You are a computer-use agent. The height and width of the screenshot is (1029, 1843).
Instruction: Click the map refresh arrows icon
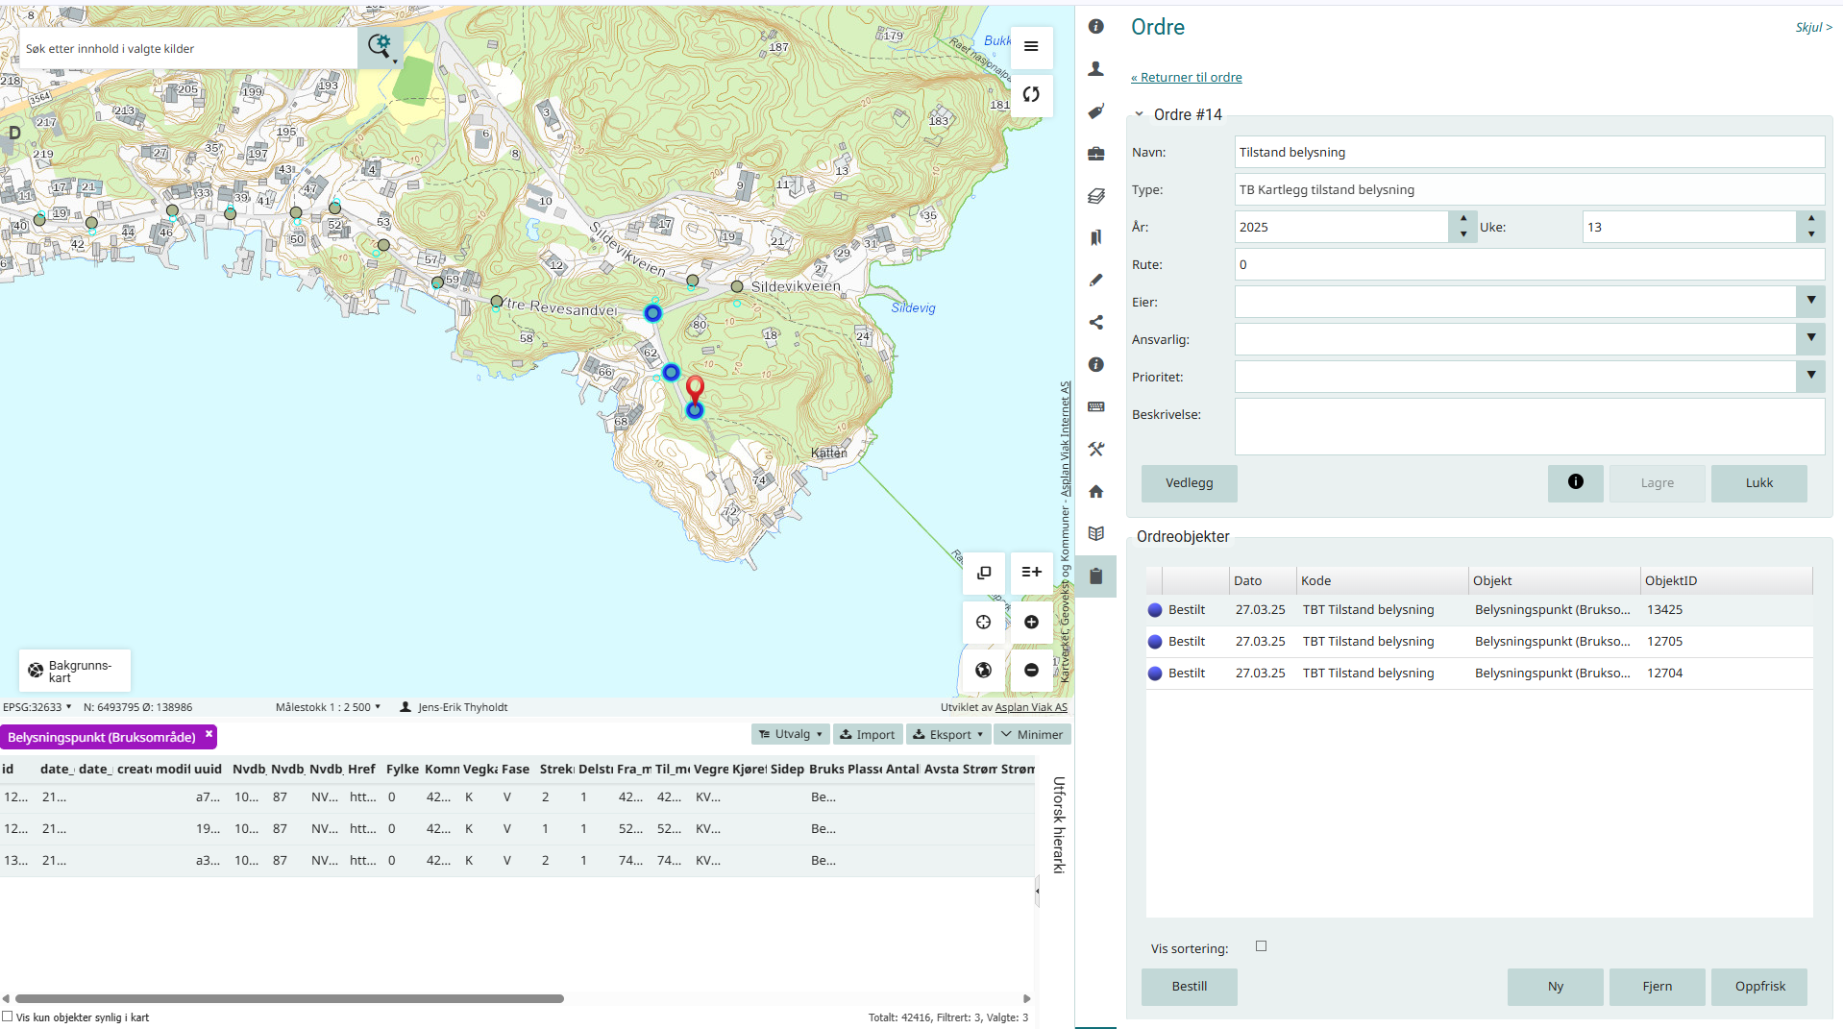[x=1031, y=94]
